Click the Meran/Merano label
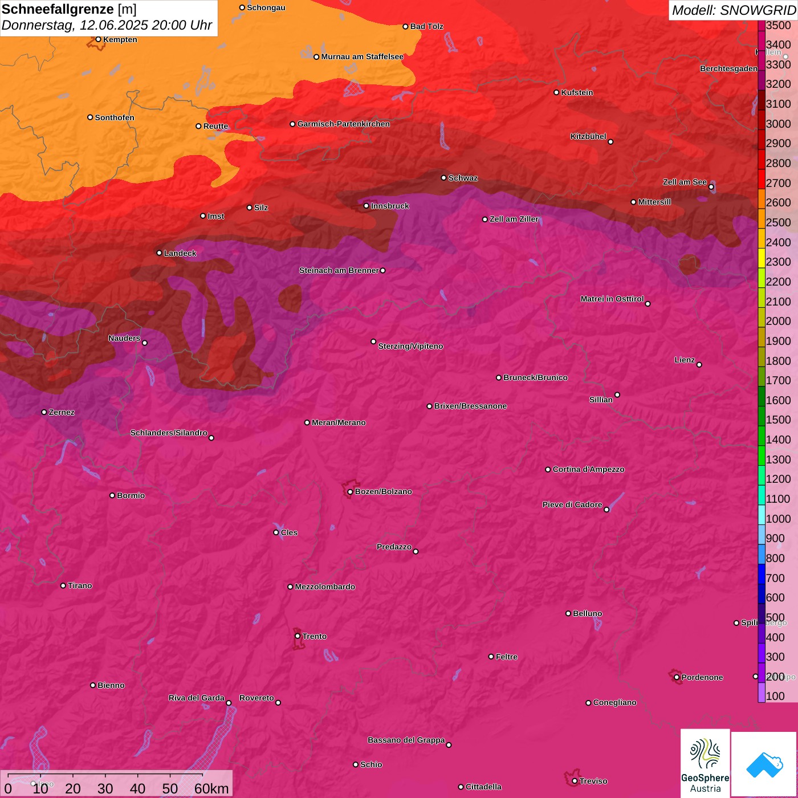The width and height of the screenshot is (798, 798). (x=339, y=422)
